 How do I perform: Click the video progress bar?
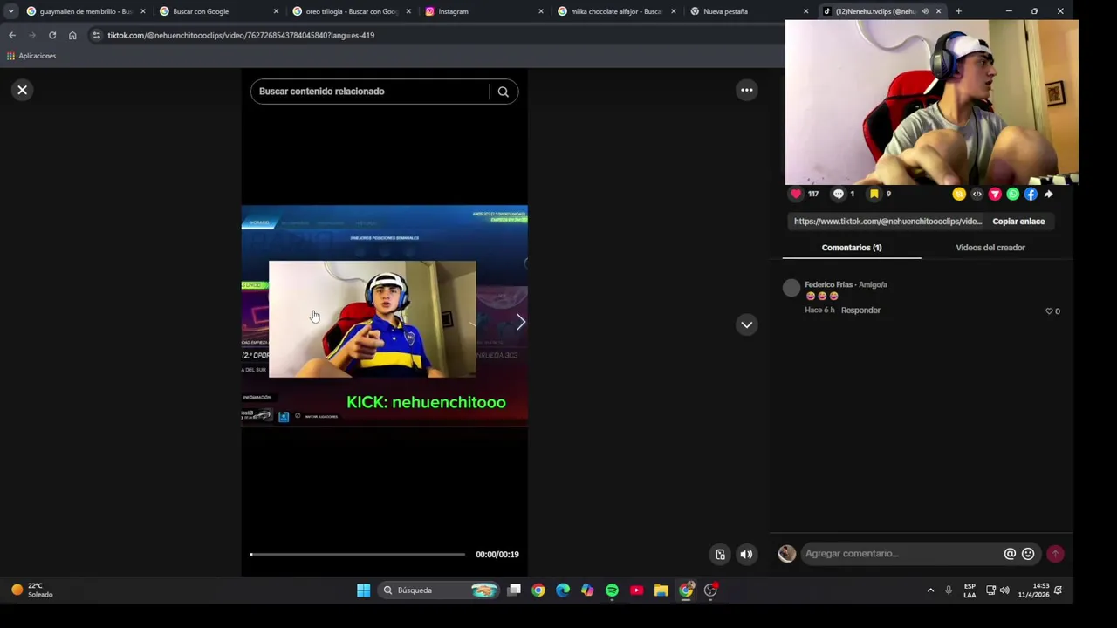pos(358,555)
